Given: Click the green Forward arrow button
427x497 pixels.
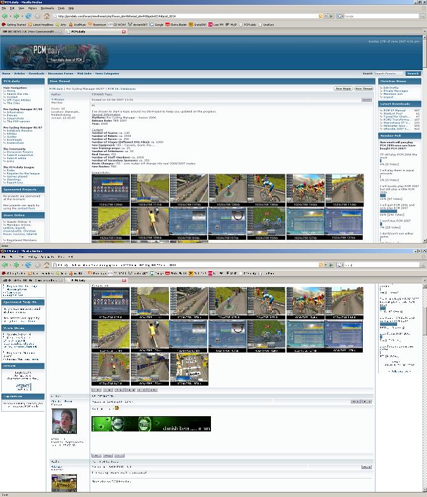Looking at the screenshot, I should [15, 16].
